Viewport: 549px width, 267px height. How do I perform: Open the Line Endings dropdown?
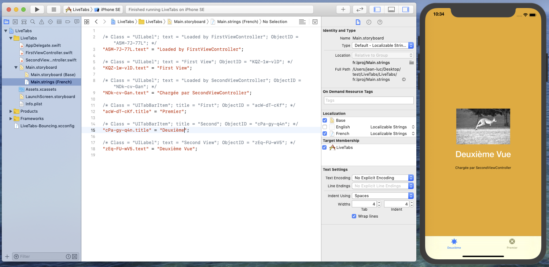(383, 186)
